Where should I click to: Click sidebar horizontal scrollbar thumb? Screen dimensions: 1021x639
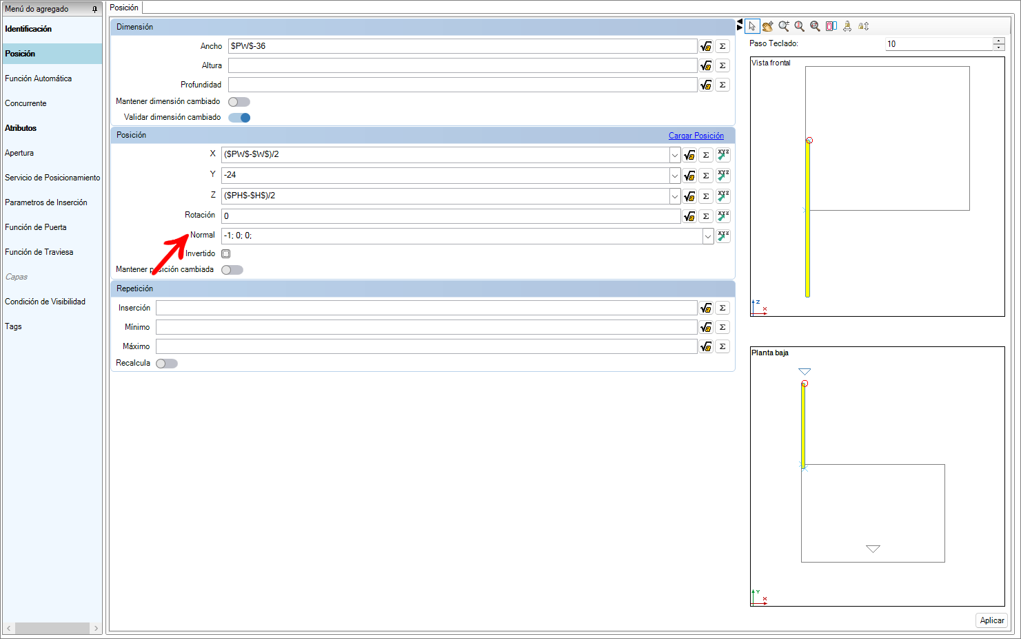click(x=52, y=628)
